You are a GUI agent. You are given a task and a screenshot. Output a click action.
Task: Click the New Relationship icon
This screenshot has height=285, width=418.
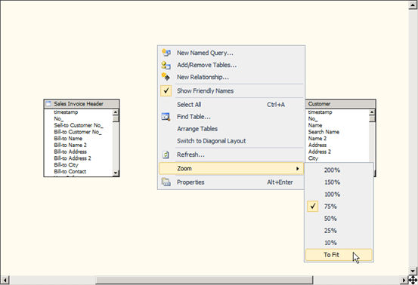coord(166,77)
